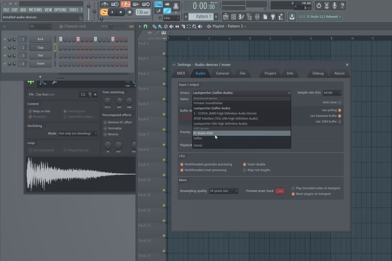Click the Preview mixer track selector
This screenshot has height=261, width=392.
tap(280, 191)
